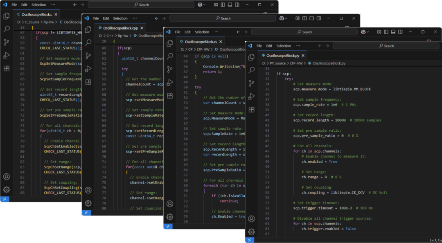442x243 pixels.
Task: Open Explorer in the OscilloscopeBlock.py window
Action: tap(252, 58)
